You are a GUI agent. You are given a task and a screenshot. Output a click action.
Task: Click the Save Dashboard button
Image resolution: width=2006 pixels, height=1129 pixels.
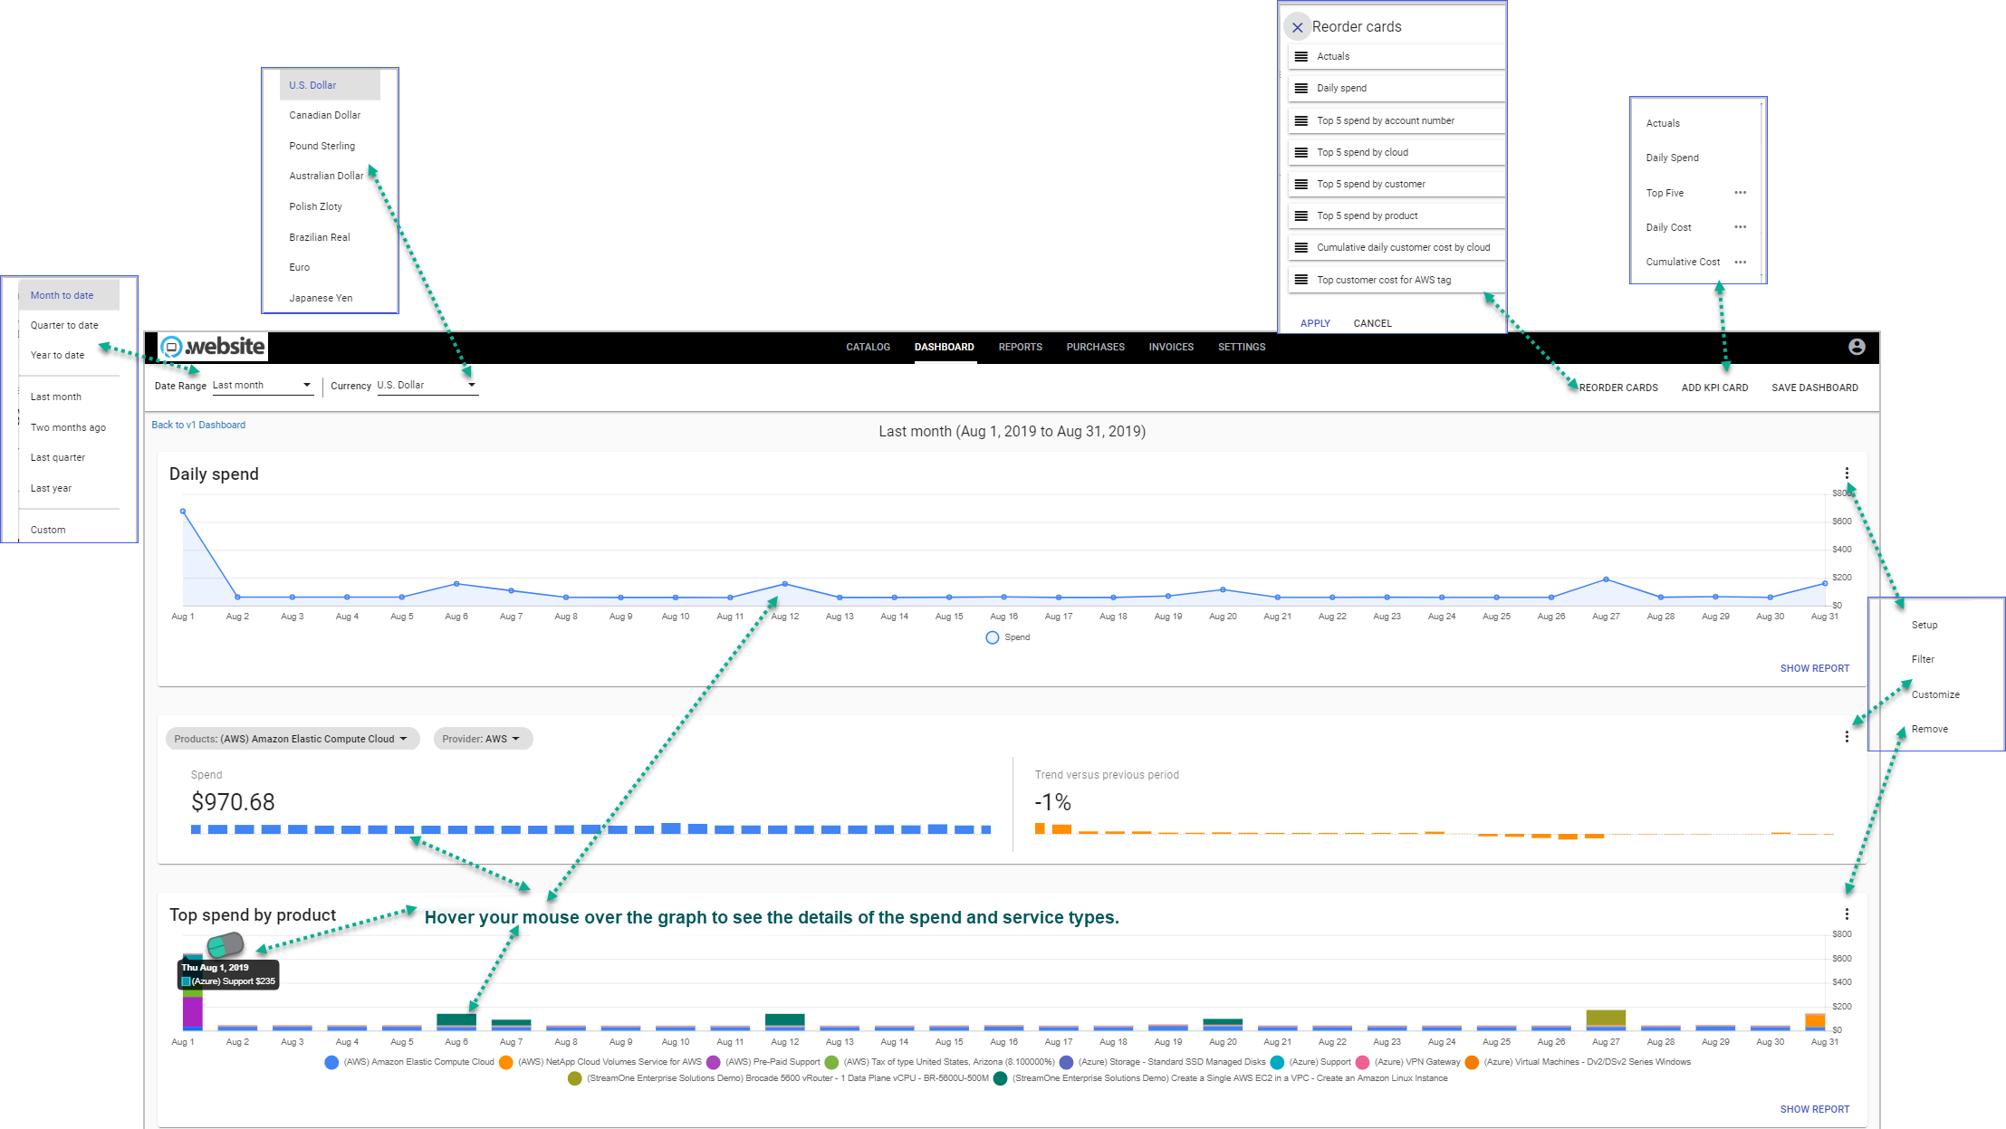click(1814, 387)
